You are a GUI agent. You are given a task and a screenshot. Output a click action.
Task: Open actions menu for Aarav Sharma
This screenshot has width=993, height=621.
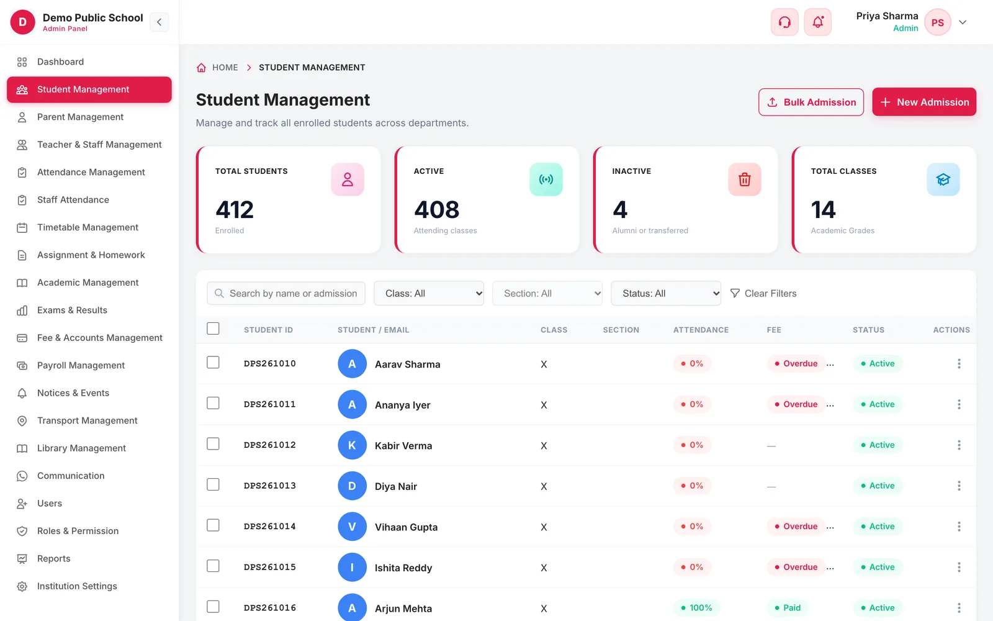click(x=959, y=364)
